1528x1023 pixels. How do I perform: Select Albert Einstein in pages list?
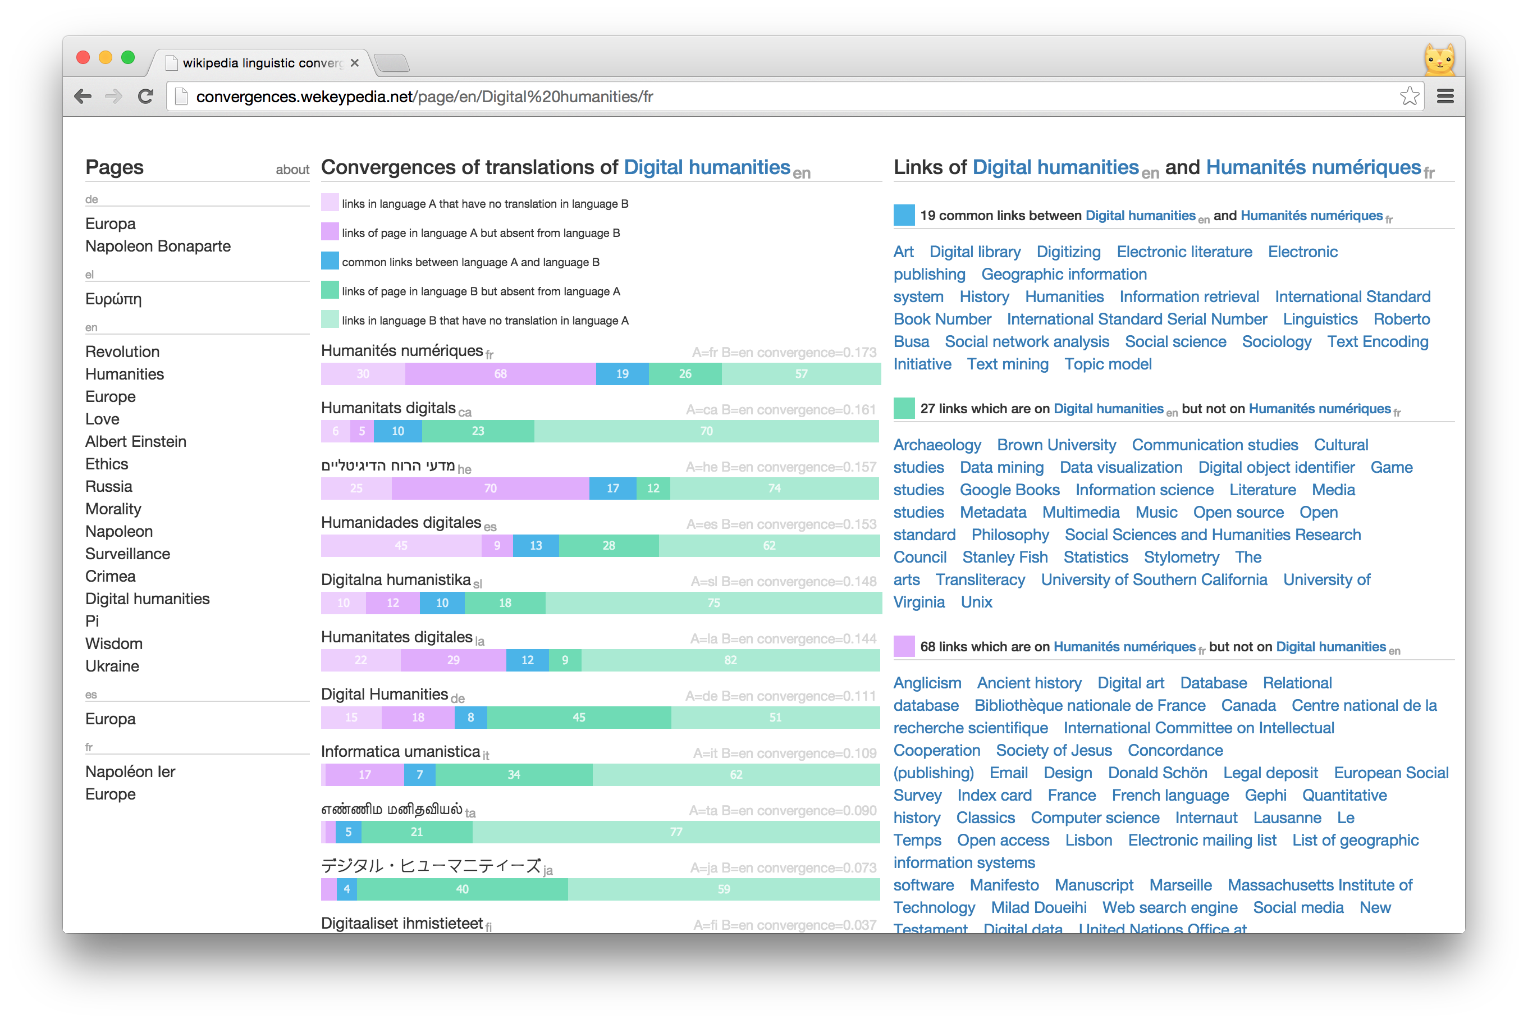(x=136, y=442)
